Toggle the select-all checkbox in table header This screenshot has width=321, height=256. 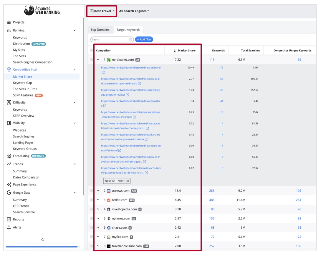tap(92, 50)
